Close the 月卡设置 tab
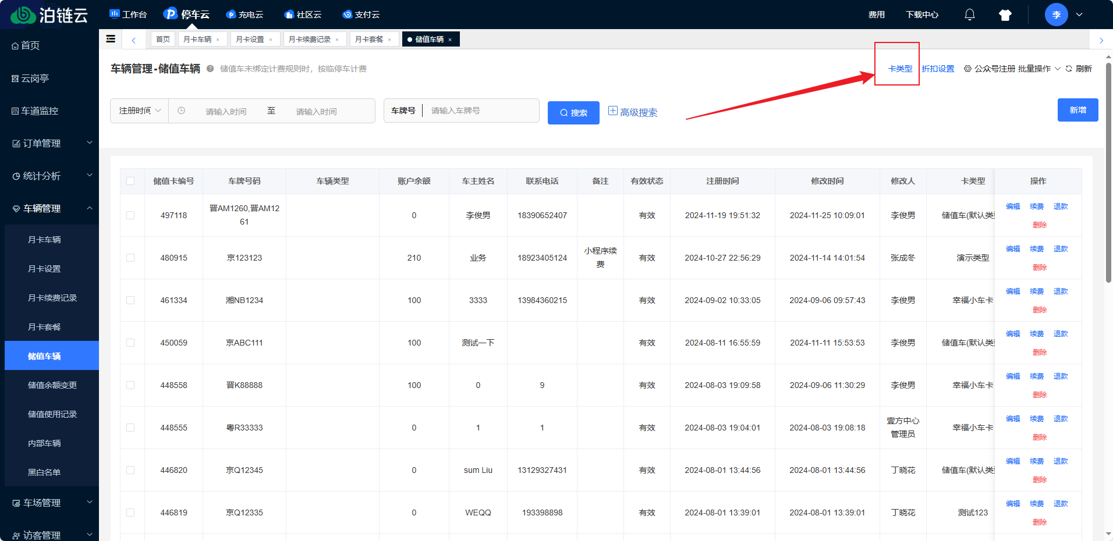The height and width of the screenshot is (541, 1113). click(271, 40)
